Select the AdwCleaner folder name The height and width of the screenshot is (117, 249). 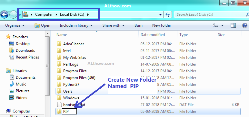point(74,44)
